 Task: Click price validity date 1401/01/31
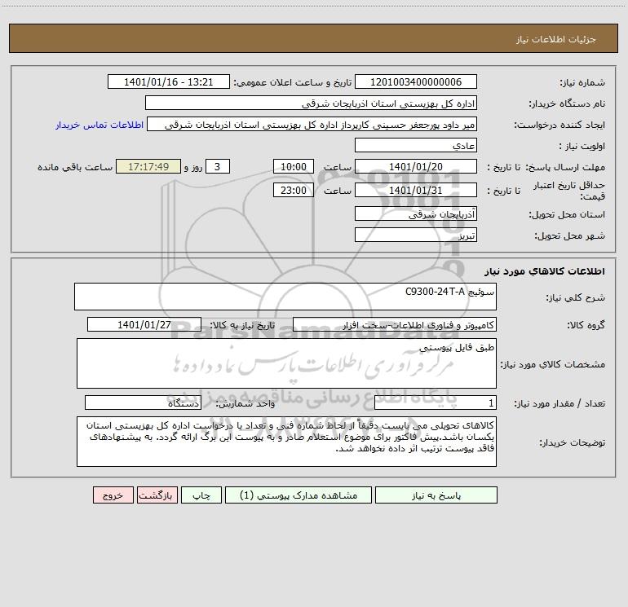[416, 190]
